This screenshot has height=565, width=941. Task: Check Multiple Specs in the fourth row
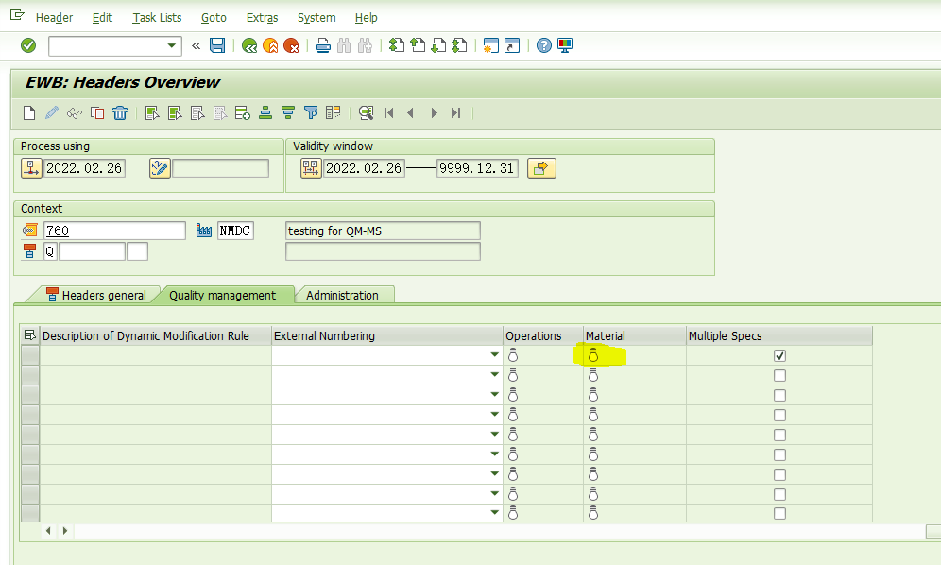779,416
